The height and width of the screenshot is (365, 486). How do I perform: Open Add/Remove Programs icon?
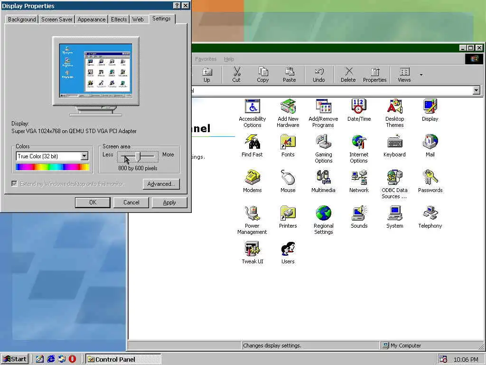pyautogui.click(x=323, y=113)
